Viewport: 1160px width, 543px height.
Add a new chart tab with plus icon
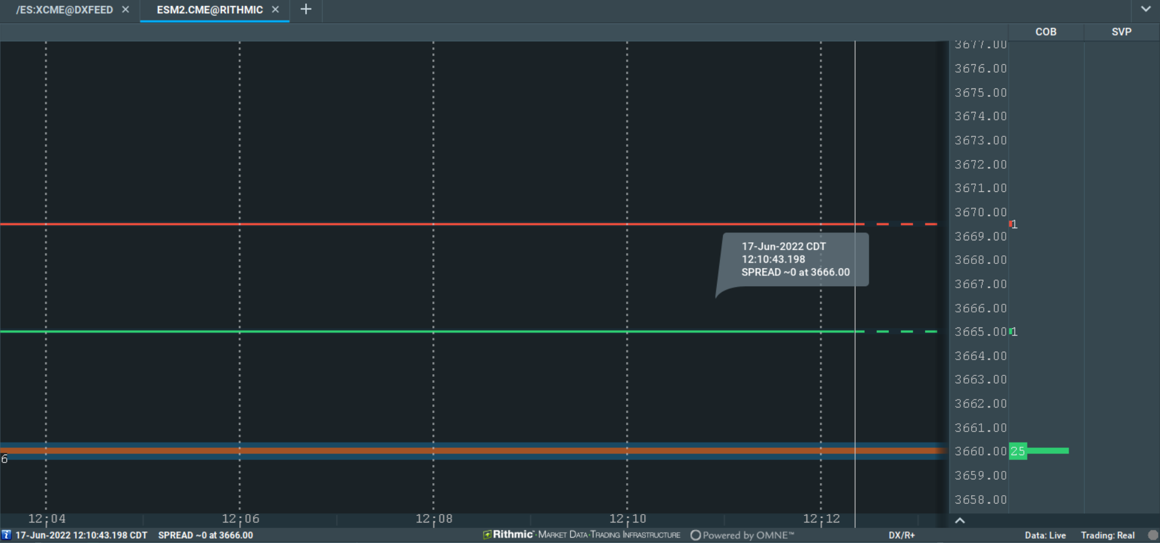[x=306, y=10]
